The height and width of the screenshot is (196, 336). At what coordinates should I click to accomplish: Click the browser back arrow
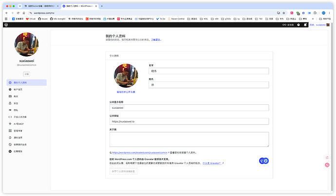point(7,13)
